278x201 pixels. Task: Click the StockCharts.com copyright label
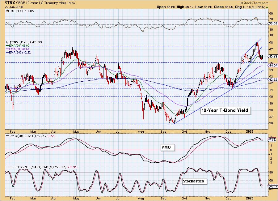point(255,3)
